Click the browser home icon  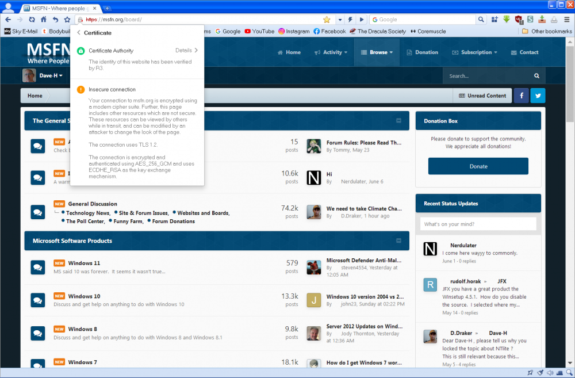coord(44,20)
